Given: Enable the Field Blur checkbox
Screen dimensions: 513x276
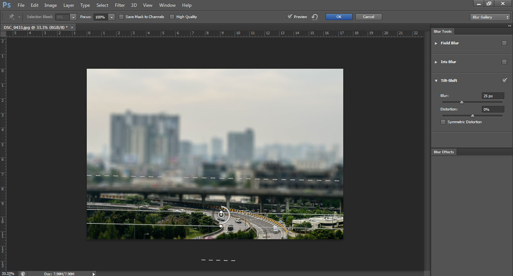Looking at the screenshot, I should (x=505, y=43).
